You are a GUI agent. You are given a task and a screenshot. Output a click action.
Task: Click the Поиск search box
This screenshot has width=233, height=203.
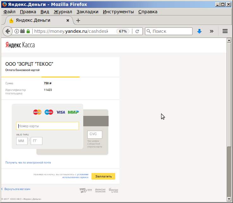[169, 31]
